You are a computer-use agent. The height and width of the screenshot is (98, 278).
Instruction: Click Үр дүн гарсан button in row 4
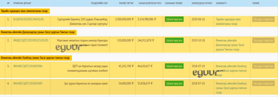(x=263, y=83)
